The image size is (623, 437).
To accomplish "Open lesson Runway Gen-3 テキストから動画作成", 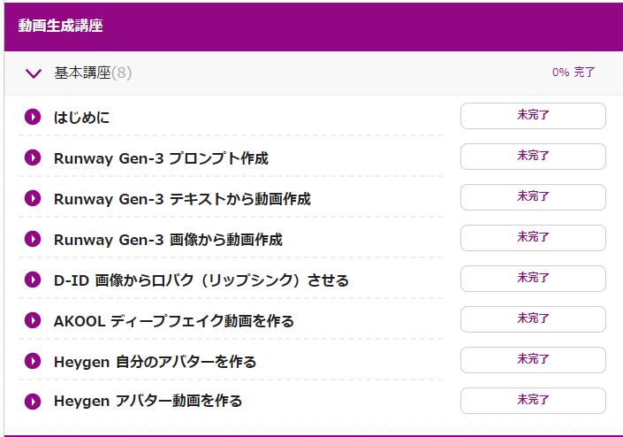I will pyautogui.click(x=182, y=199).
